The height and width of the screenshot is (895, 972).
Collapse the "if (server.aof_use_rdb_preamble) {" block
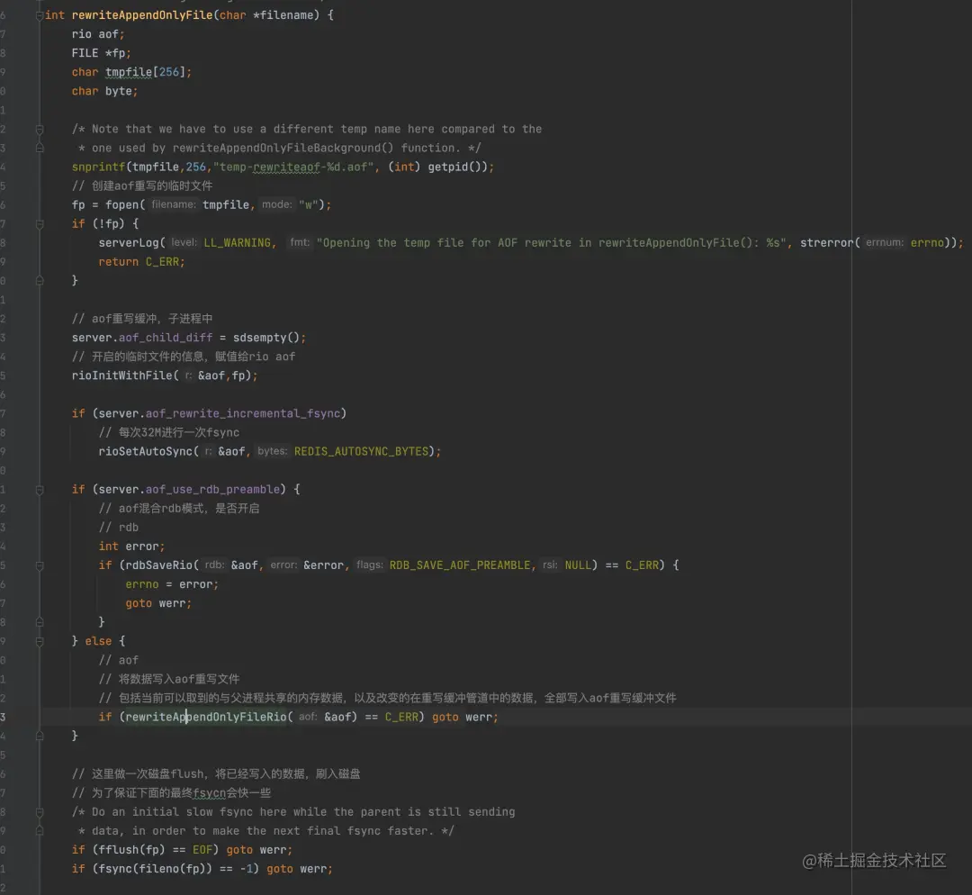40,489
